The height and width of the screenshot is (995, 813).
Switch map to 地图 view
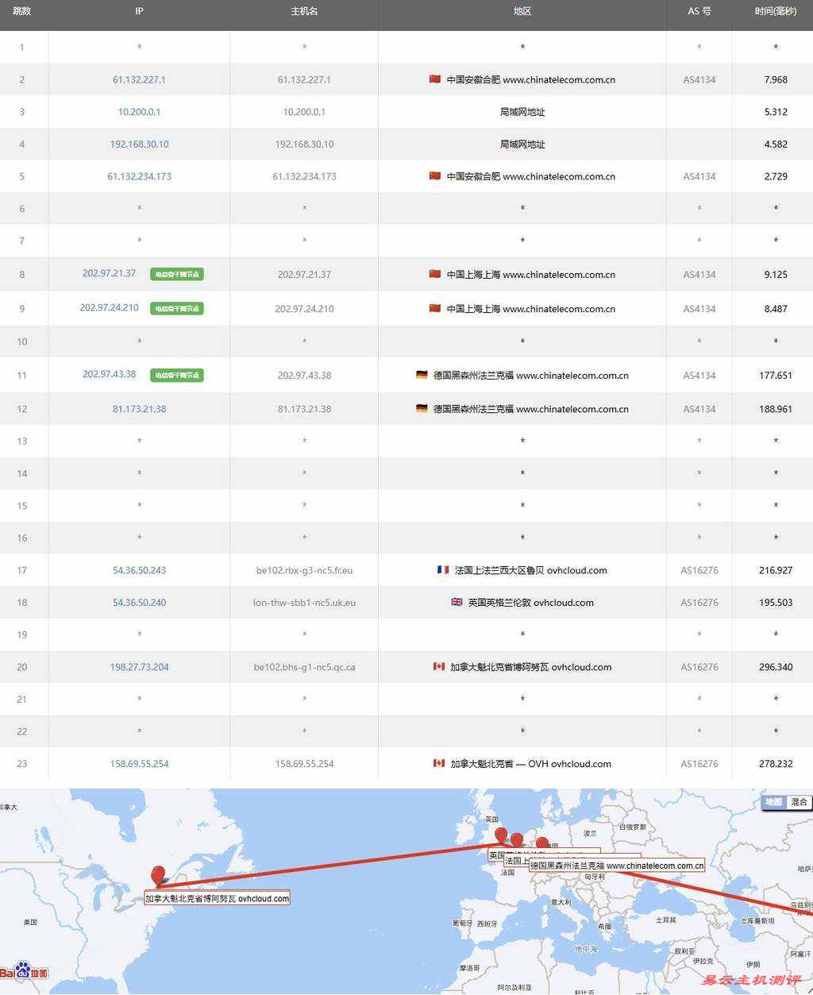point(773,802)
